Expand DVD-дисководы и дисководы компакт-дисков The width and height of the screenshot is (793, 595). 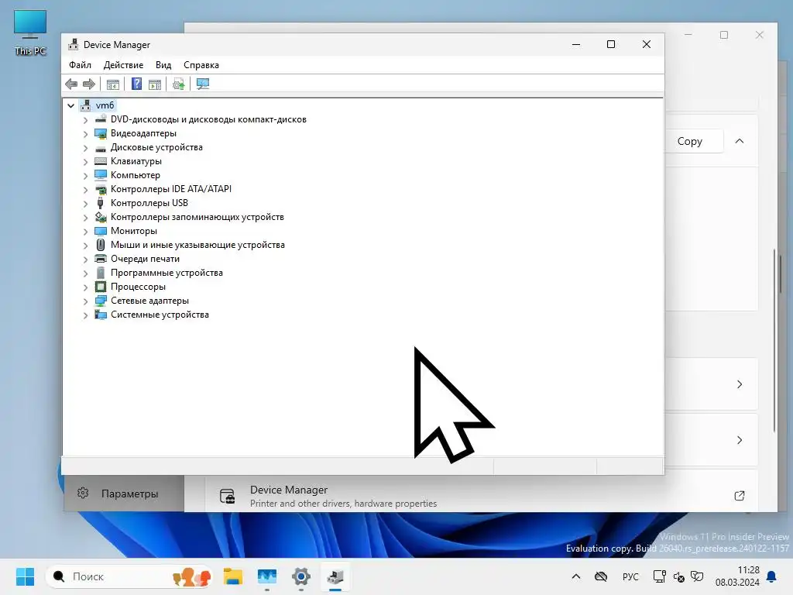click(x=85, y=120)
